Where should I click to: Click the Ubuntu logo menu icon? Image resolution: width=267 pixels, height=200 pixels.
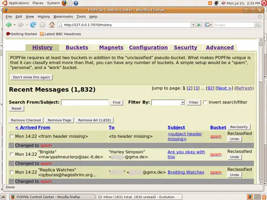[5, 3]
